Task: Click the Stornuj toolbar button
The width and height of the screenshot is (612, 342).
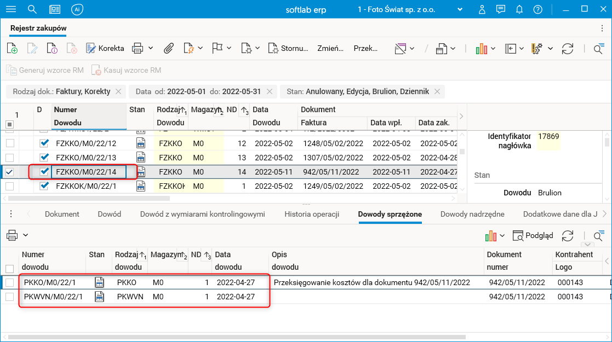Action: 288,48
